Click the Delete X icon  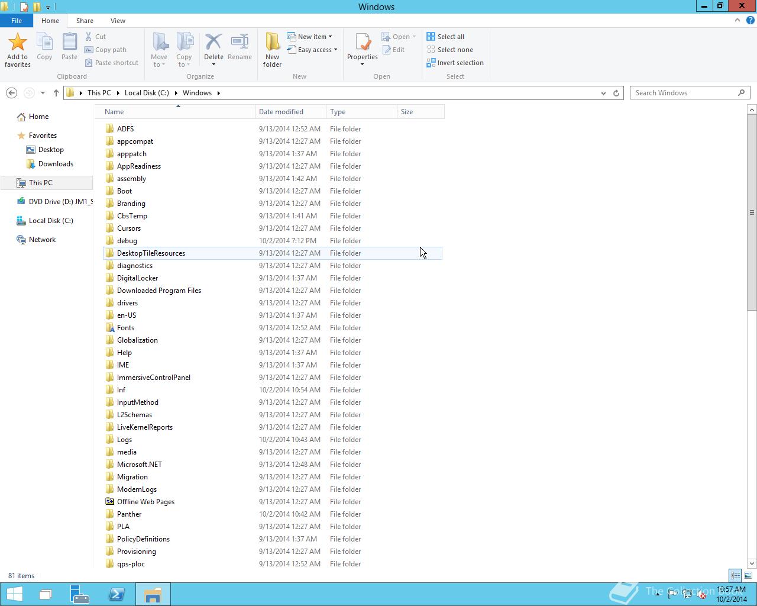click(213, 42)
